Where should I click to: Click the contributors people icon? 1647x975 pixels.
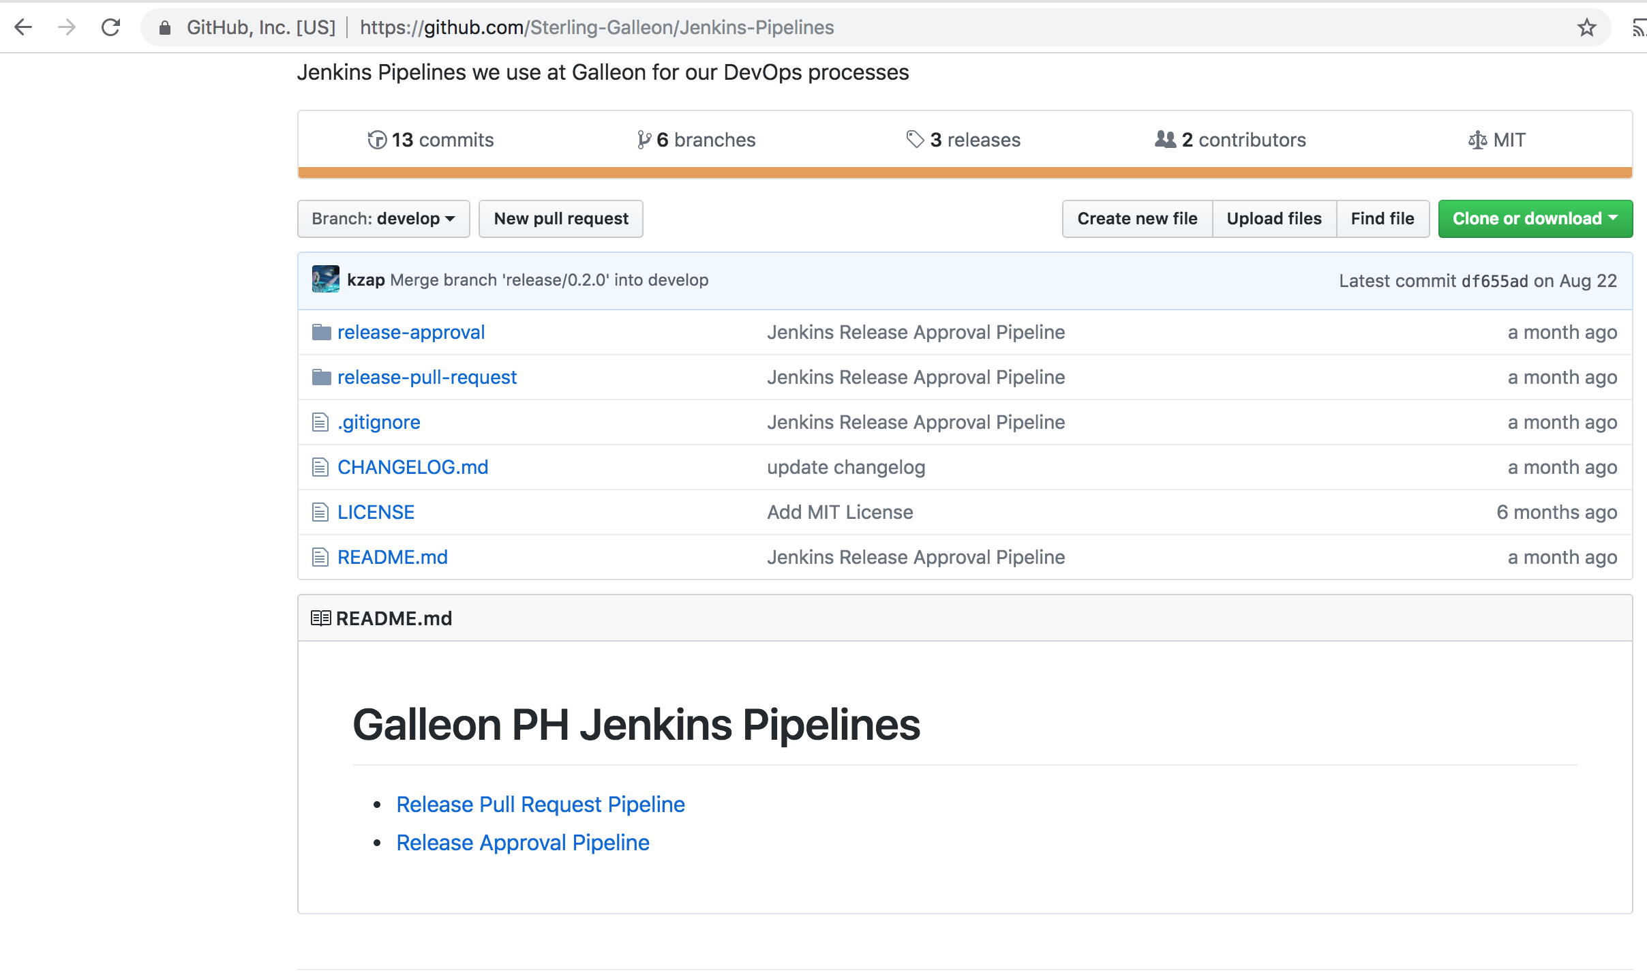(1165, 139)
